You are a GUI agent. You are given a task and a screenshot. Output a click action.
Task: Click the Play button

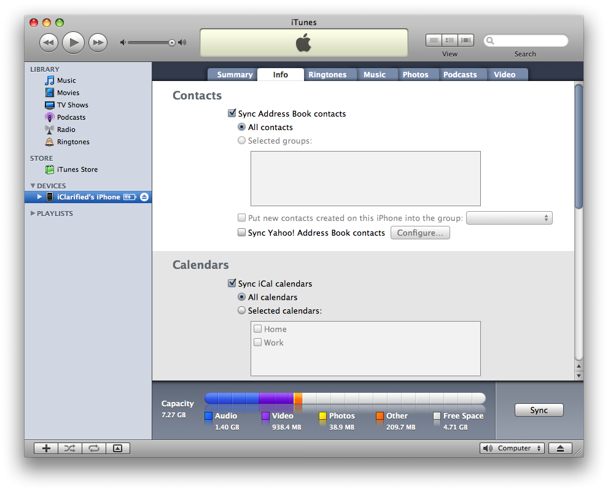click(x=73, y=42)
